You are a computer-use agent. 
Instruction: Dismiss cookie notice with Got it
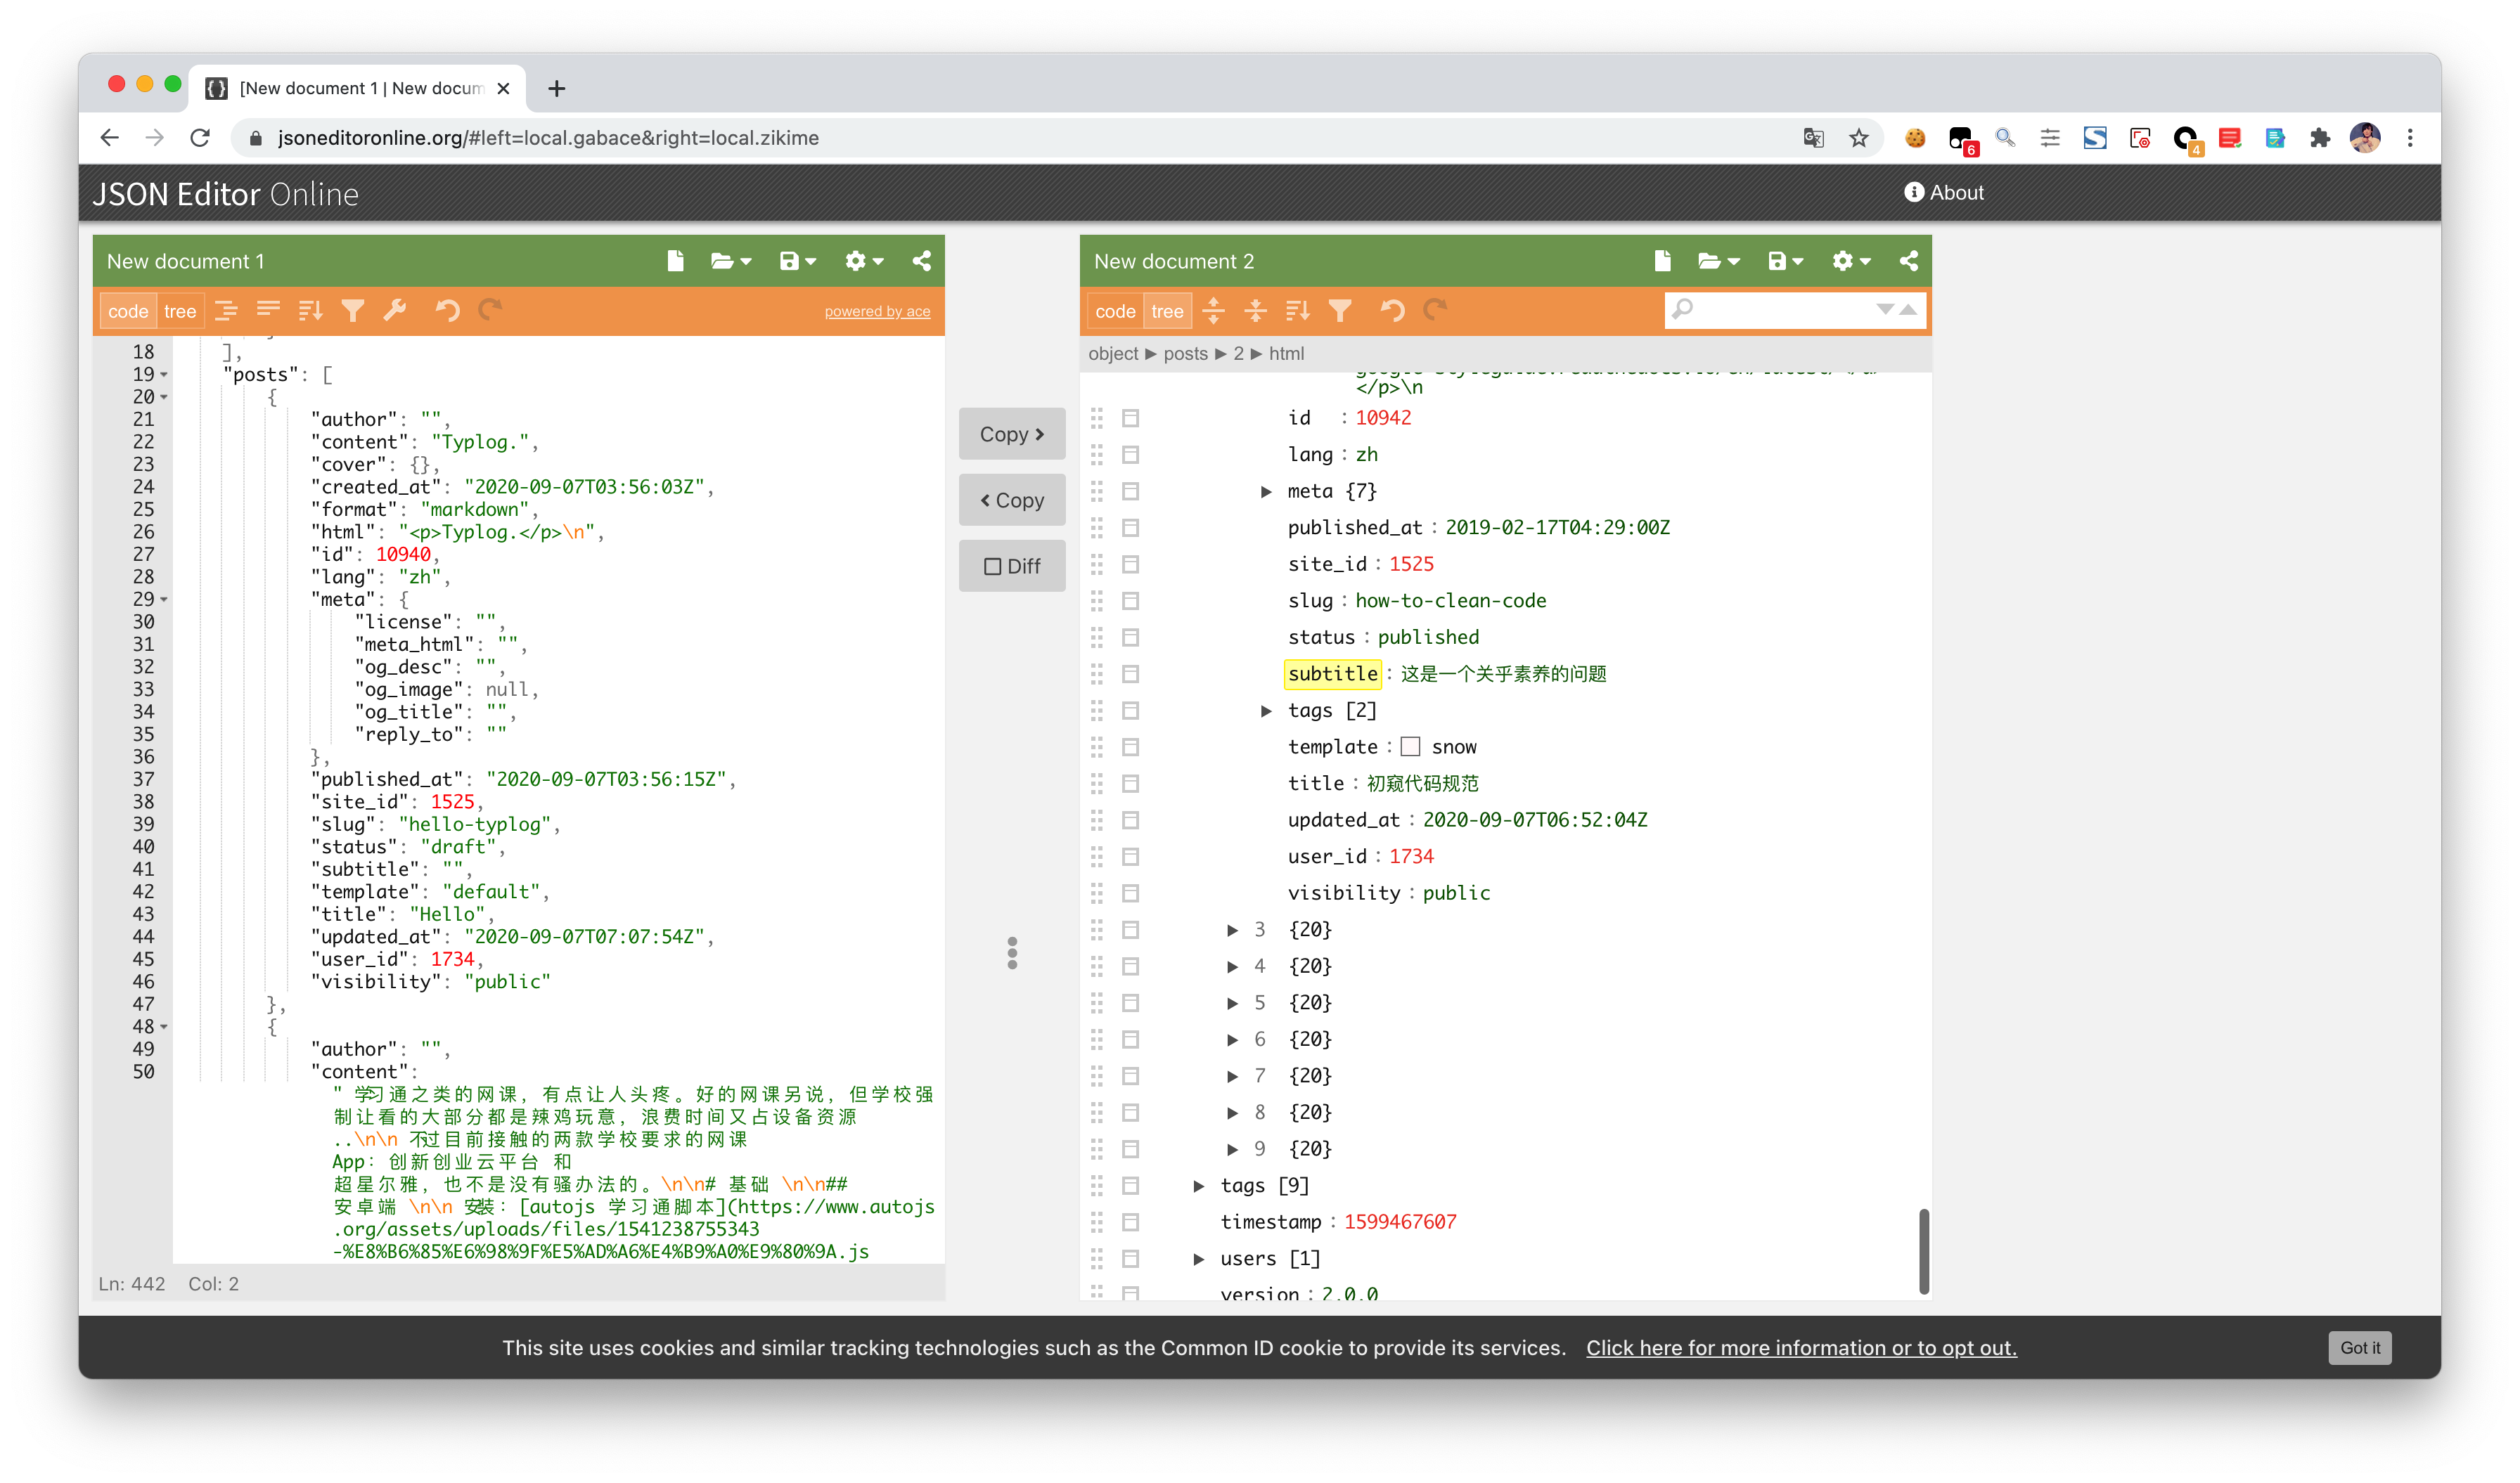(x=2359, y=1347)
